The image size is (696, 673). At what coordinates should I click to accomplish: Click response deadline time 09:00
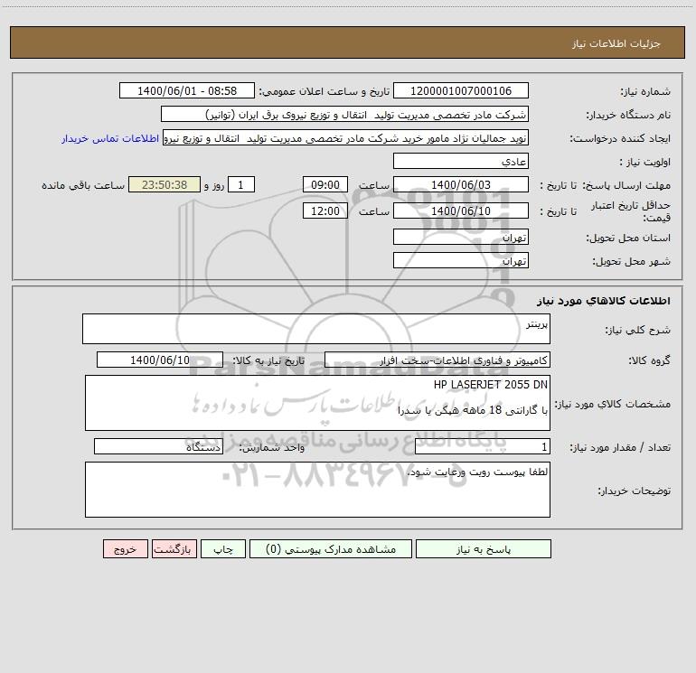[324, 184]
